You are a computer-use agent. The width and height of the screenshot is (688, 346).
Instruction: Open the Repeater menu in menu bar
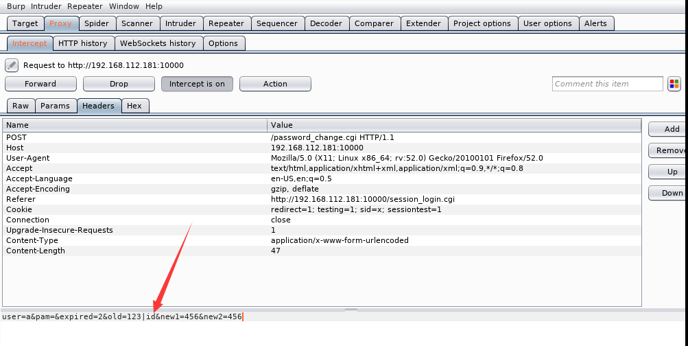85,6
